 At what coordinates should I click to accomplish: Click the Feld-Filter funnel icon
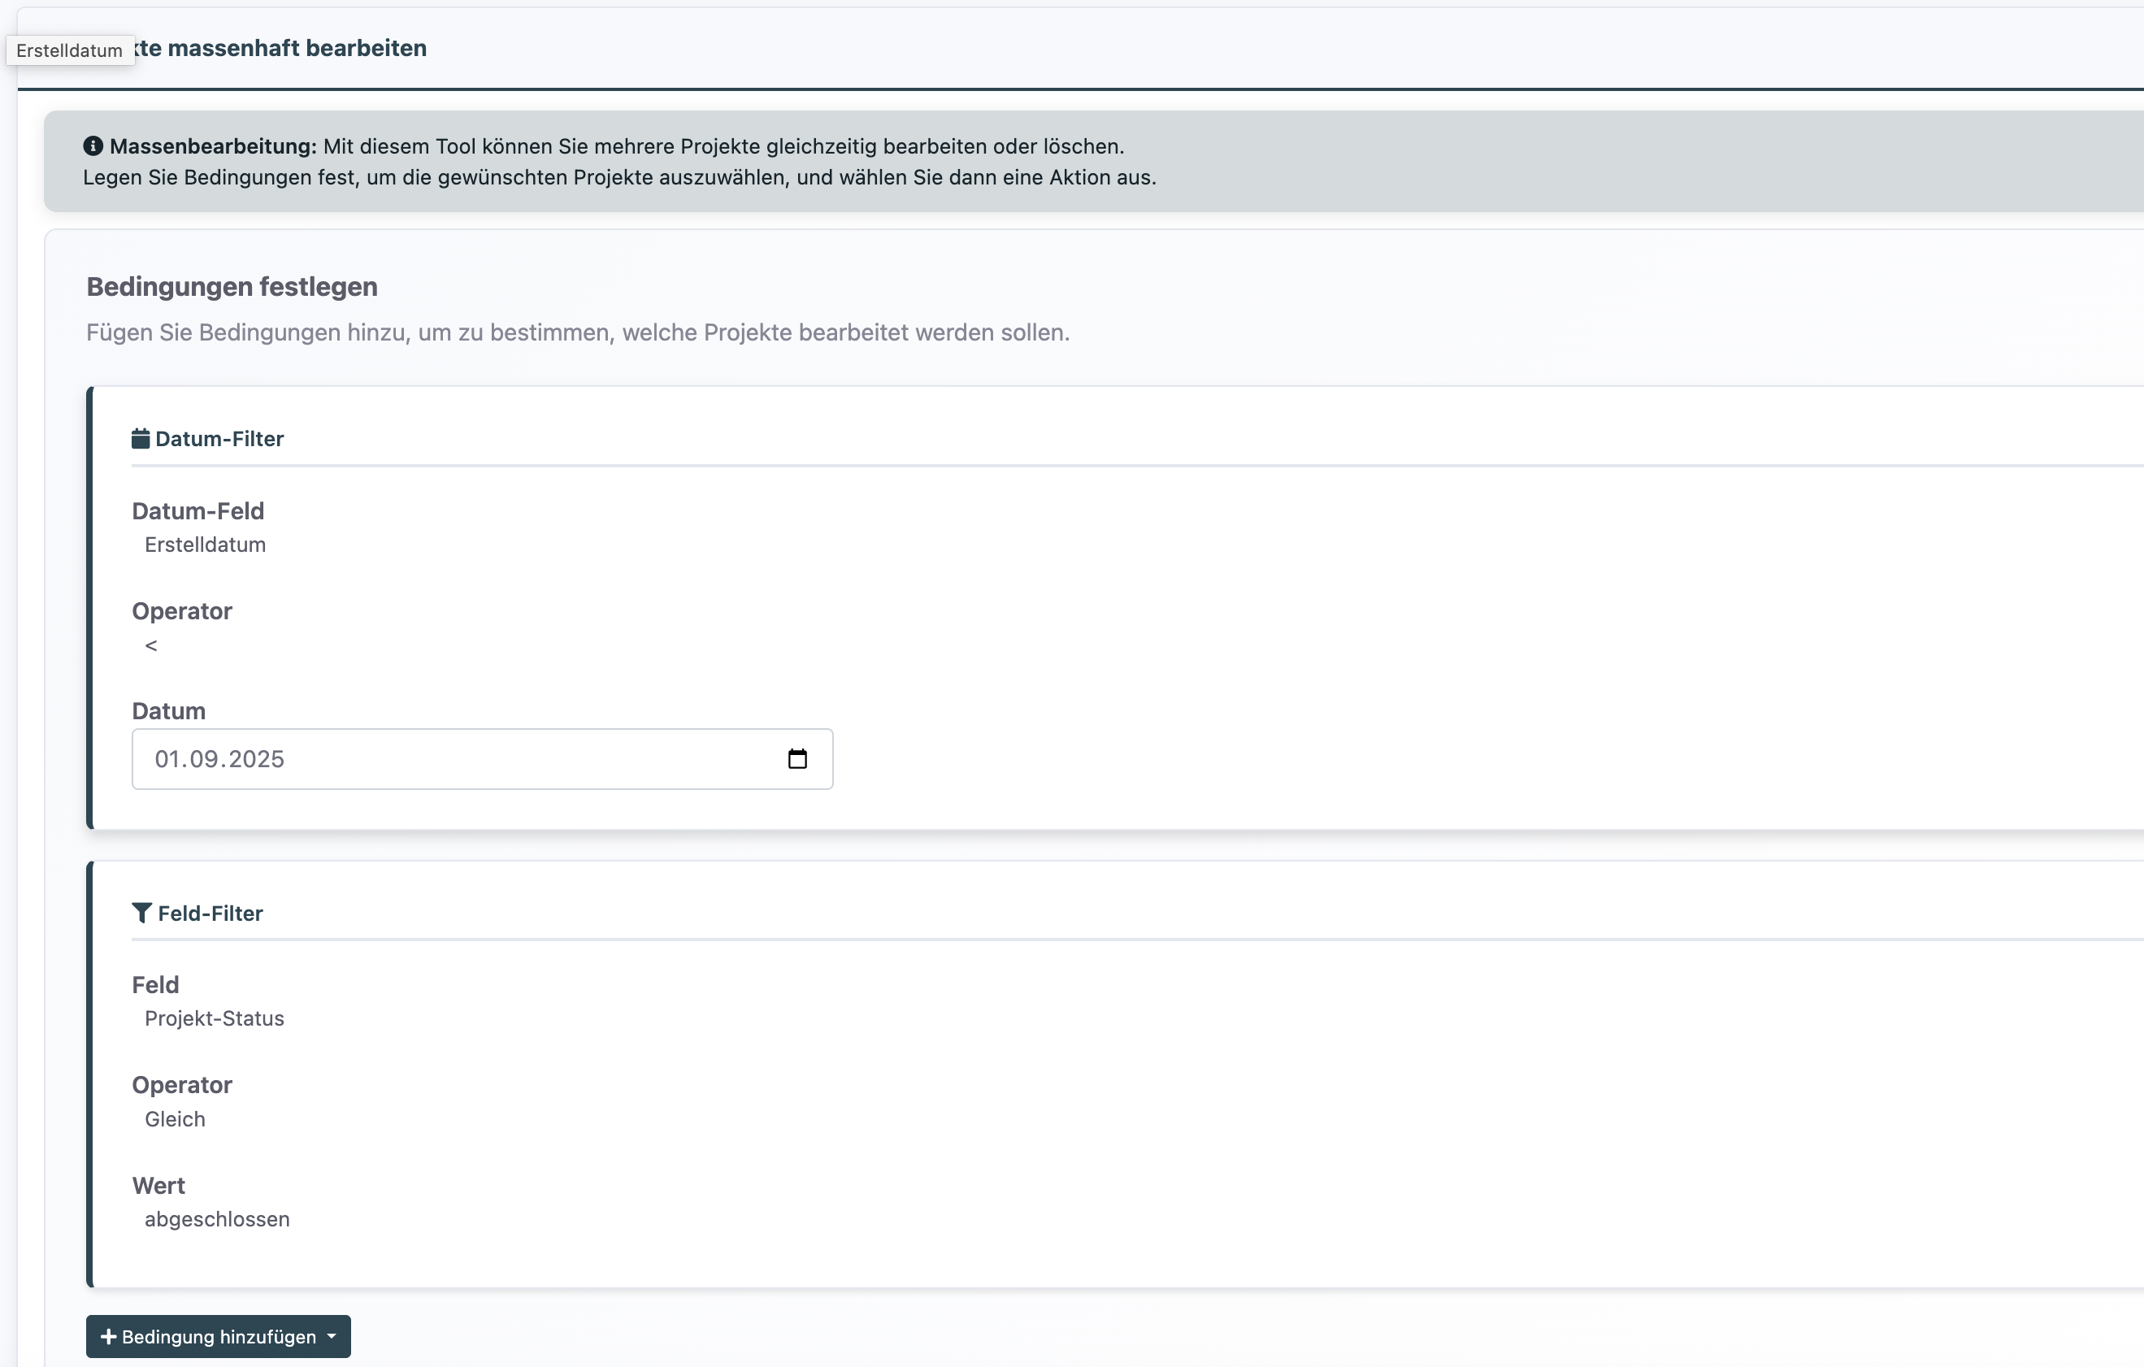pyautogui.click(x=141, y=913)
